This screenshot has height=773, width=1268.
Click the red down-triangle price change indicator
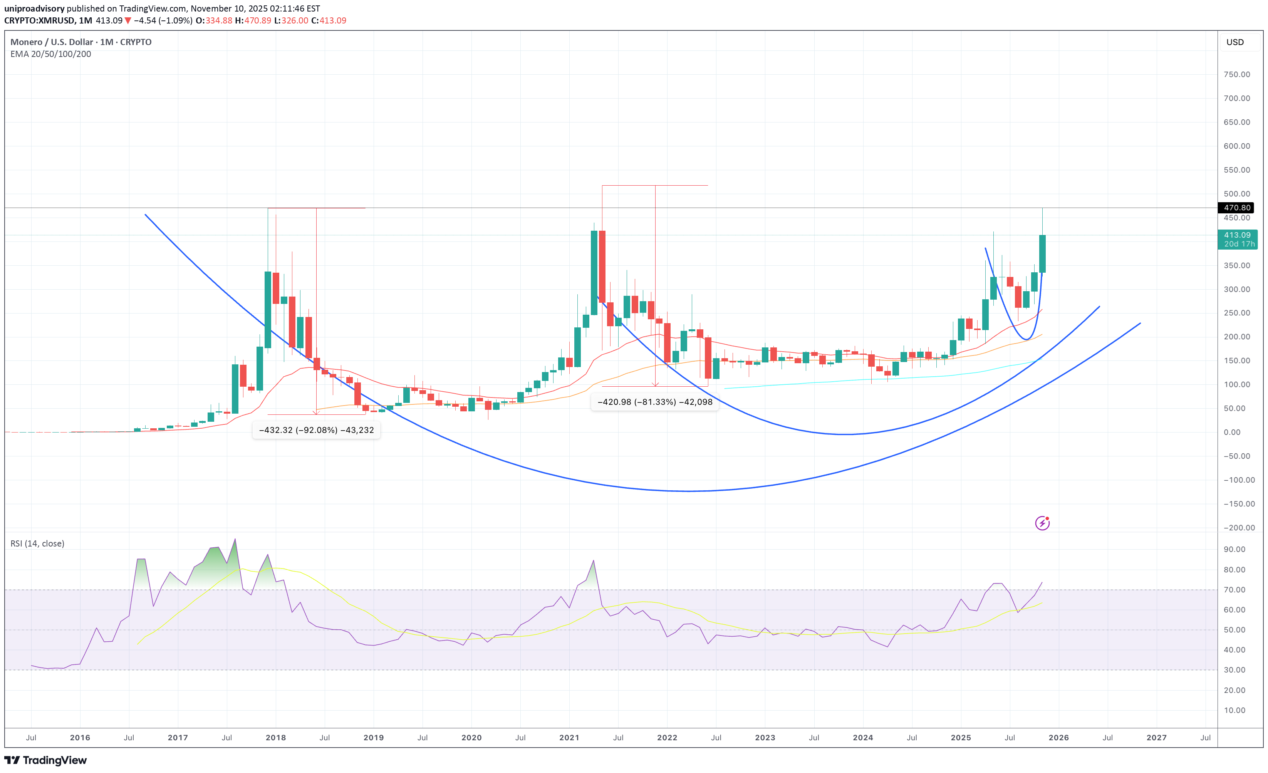[128, 20]
